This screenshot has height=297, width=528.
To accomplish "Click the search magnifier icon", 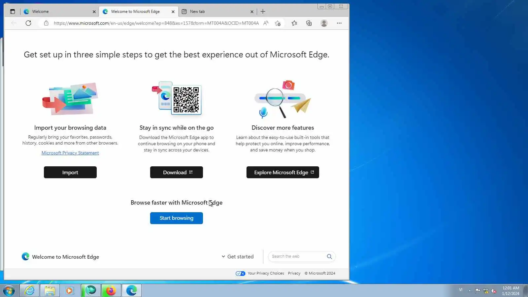I will pos(329,256).
